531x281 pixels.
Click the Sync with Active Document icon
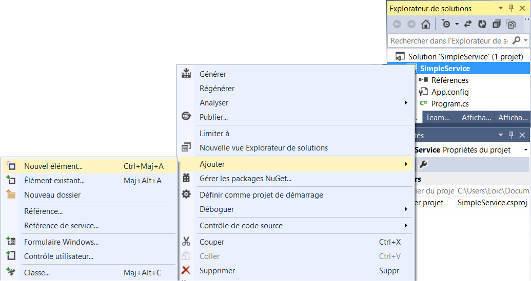click(x=468, y=24)
